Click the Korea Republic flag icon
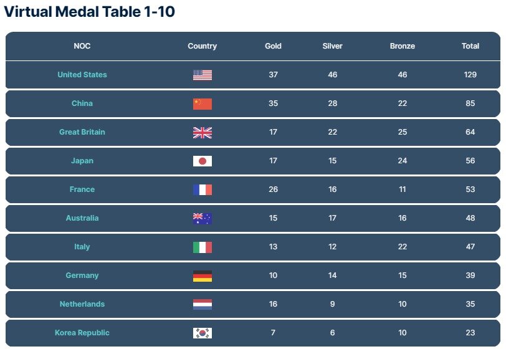The height and width of the screenshot is (354, 506). 202,333
